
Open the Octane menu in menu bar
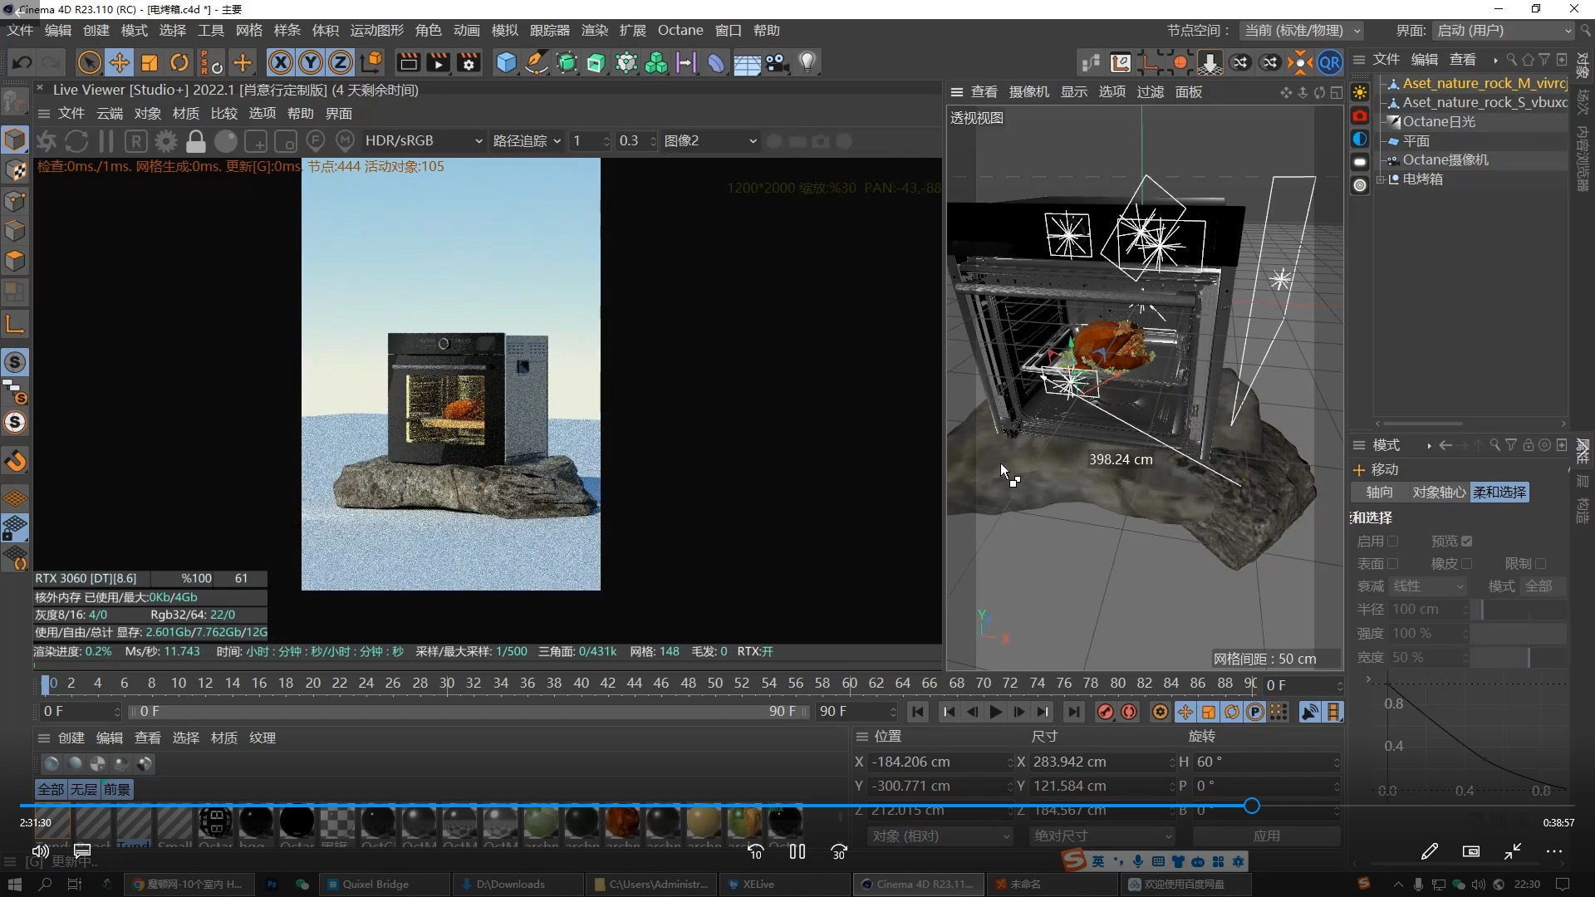680,31
